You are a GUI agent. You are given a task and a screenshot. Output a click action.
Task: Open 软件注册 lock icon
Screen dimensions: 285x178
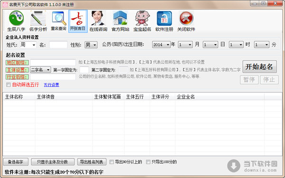click(x=164, y=21)
